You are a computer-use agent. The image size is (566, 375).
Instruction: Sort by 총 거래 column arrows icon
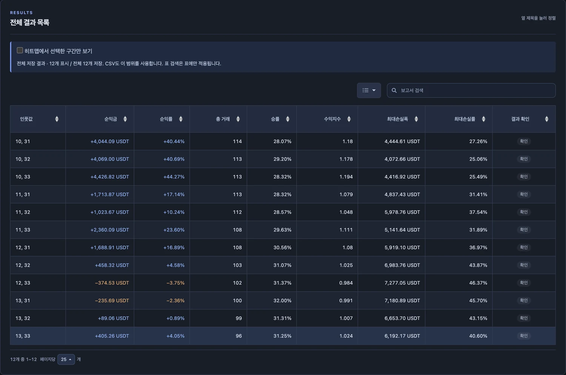click(238, 119)
